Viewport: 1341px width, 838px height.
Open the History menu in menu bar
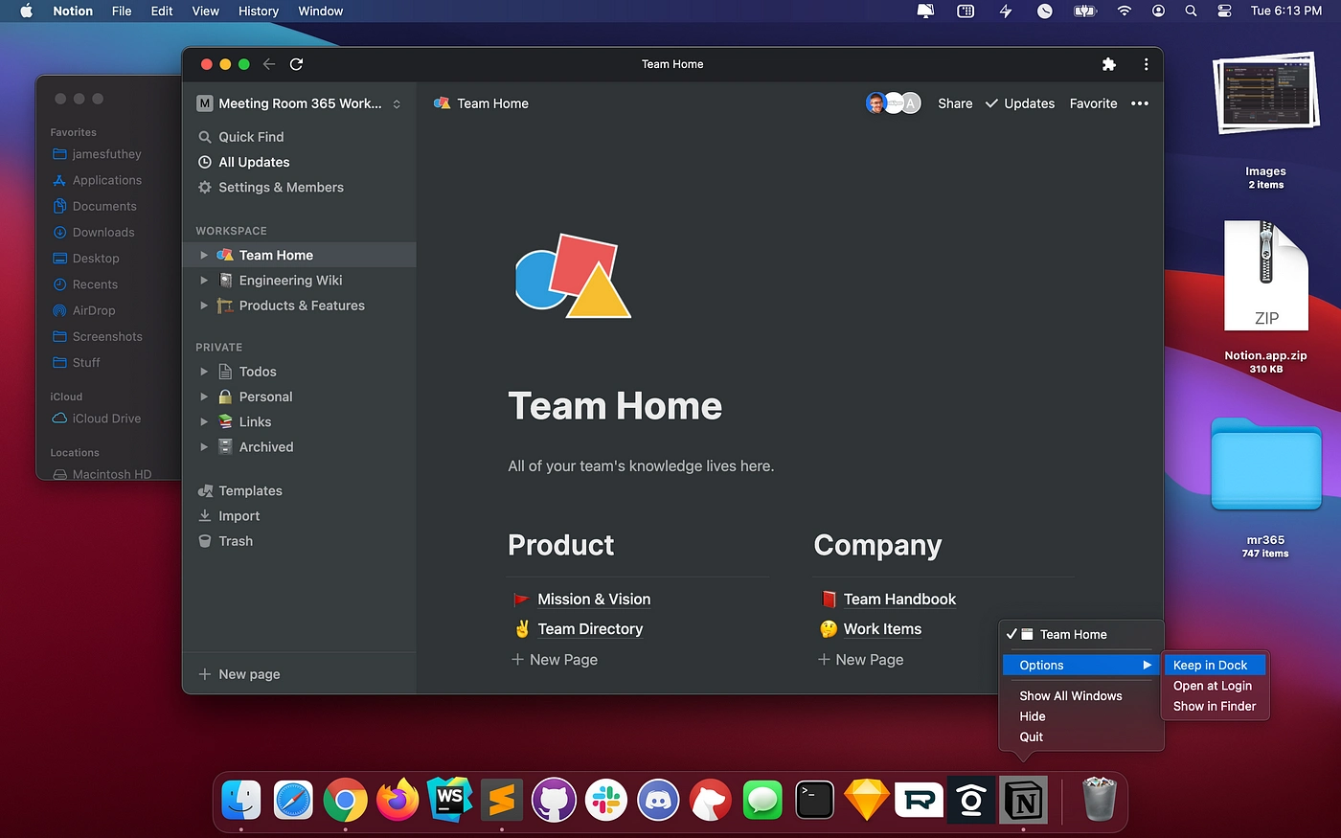pyautogui.click(x=258, y=11)
